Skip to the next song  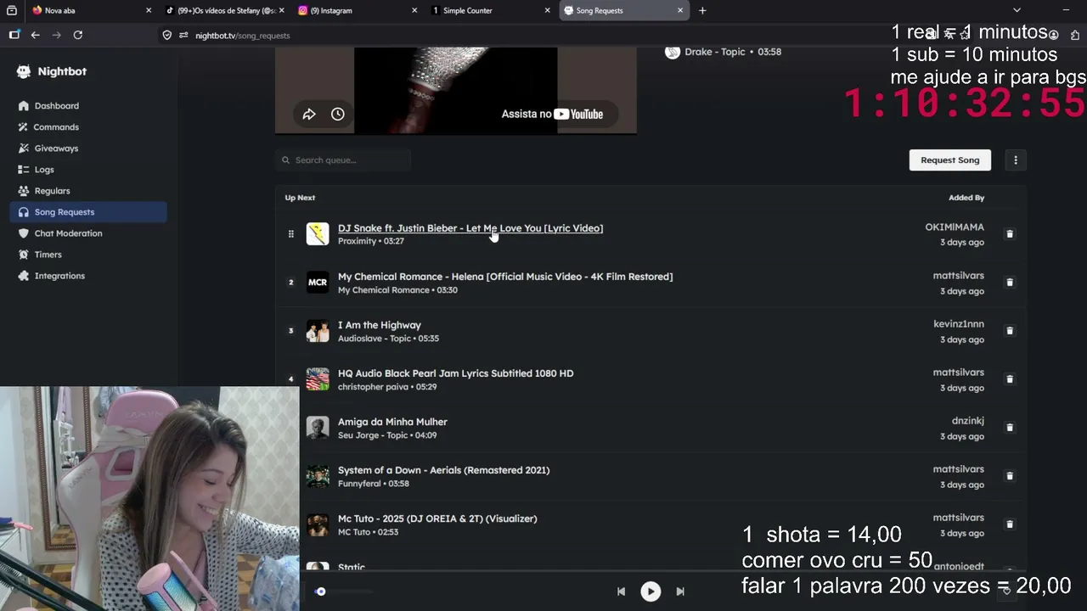[680, 591]
